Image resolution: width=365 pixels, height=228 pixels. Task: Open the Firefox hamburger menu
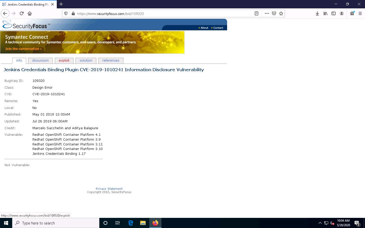coord(360,14)
